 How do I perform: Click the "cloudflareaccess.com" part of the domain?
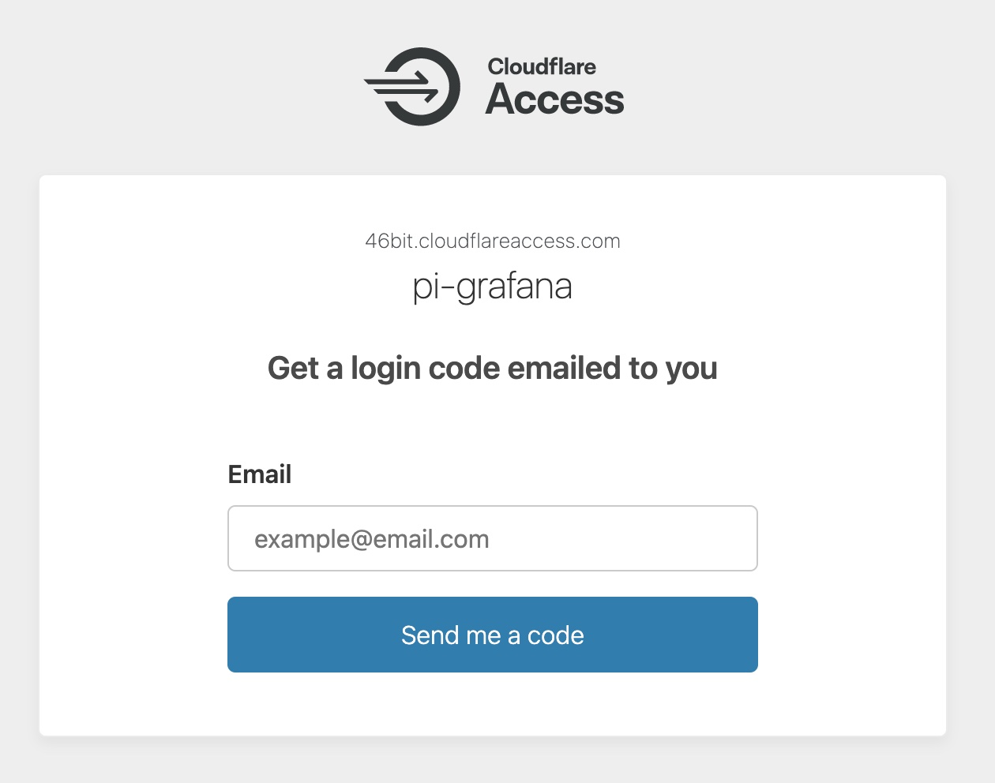coord(520,242)
